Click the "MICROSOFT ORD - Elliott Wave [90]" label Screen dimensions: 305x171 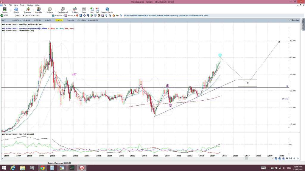coord(18,31)
